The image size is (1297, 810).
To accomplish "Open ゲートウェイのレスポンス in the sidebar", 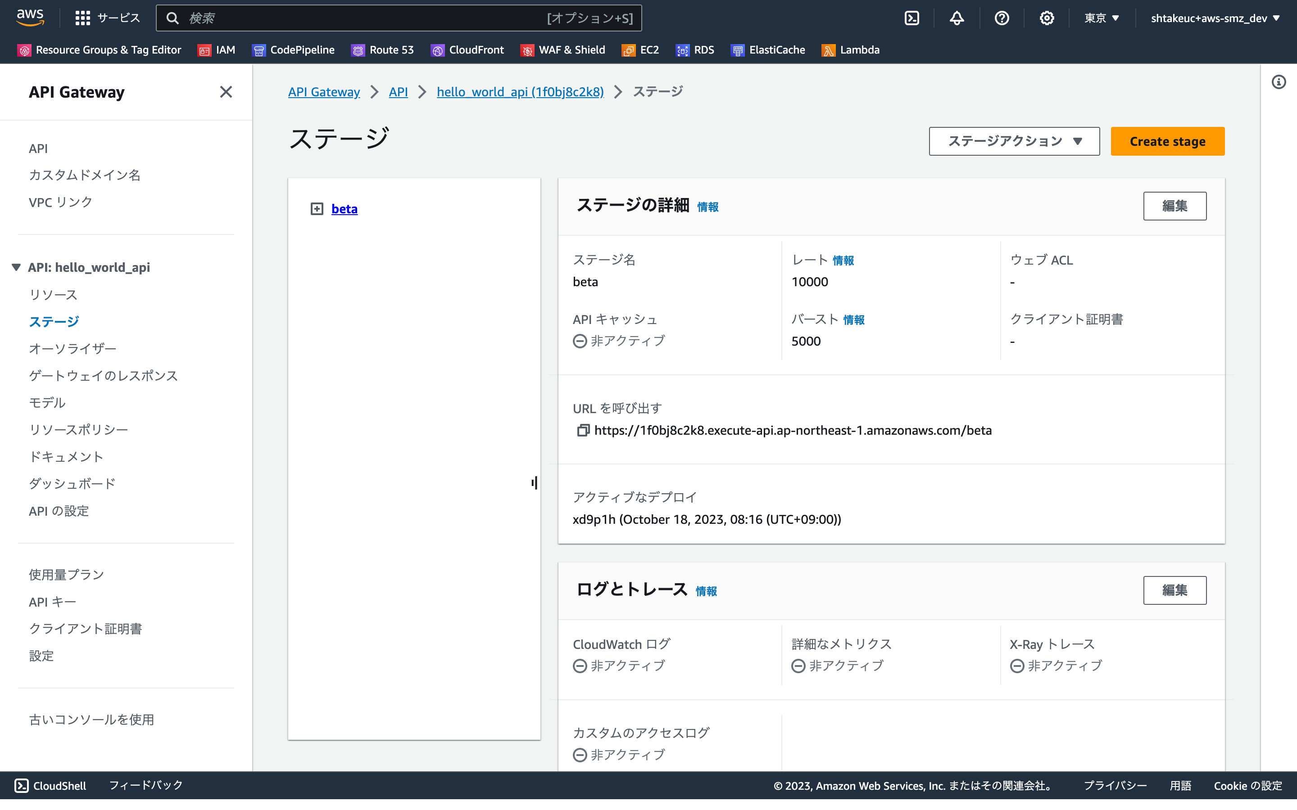I will click(x=104, y=376).
